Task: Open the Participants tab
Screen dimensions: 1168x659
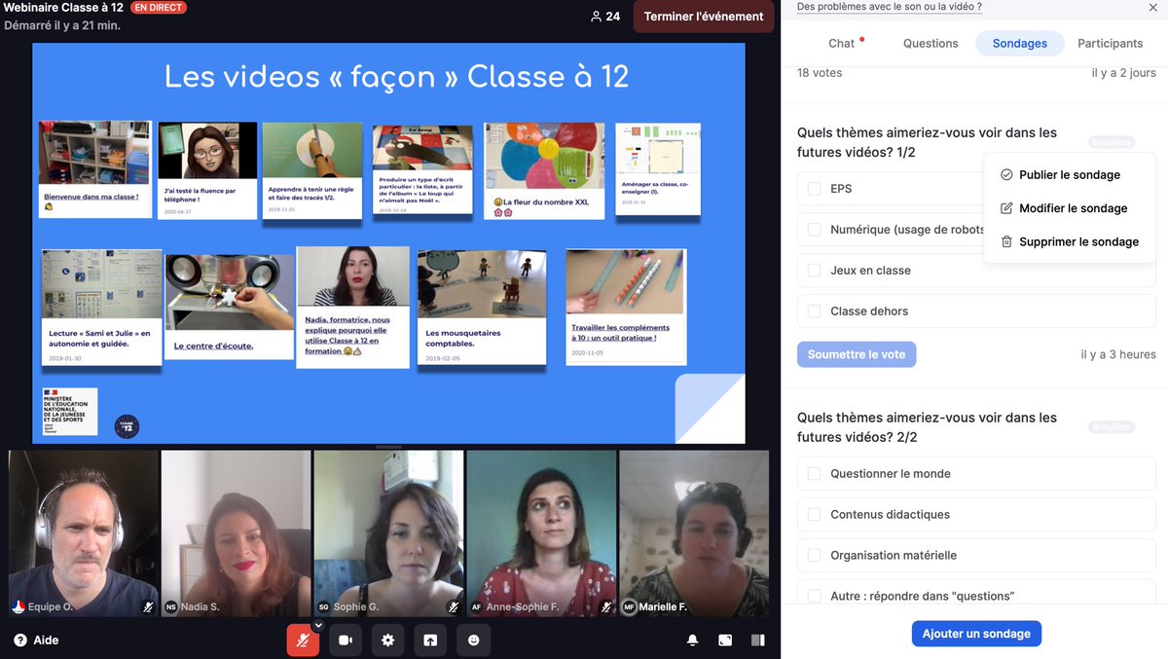Action: (1110, 44)
